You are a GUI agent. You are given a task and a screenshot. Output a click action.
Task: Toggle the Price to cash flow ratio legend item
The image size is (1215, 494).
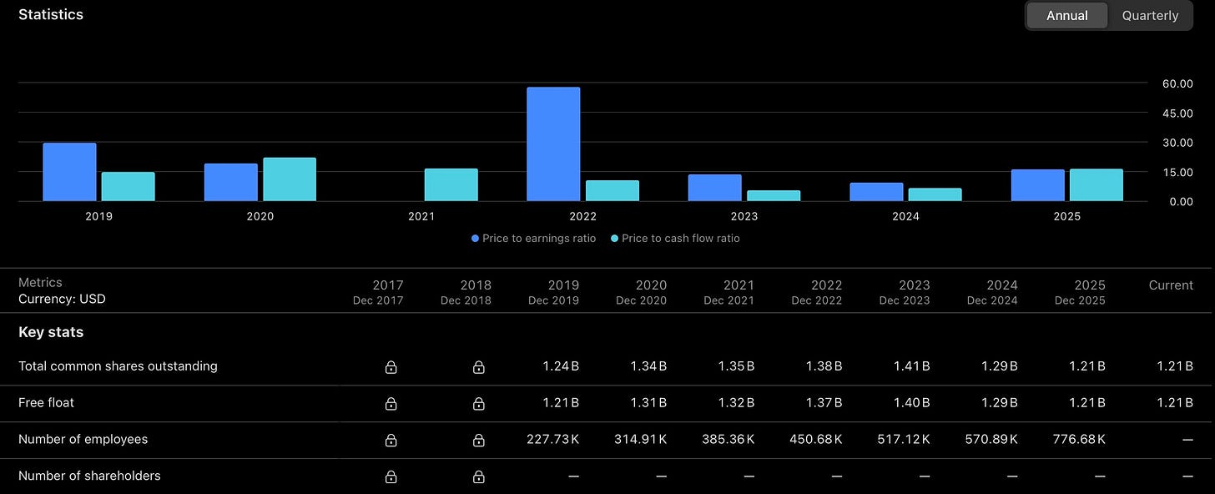click(675, 238)
